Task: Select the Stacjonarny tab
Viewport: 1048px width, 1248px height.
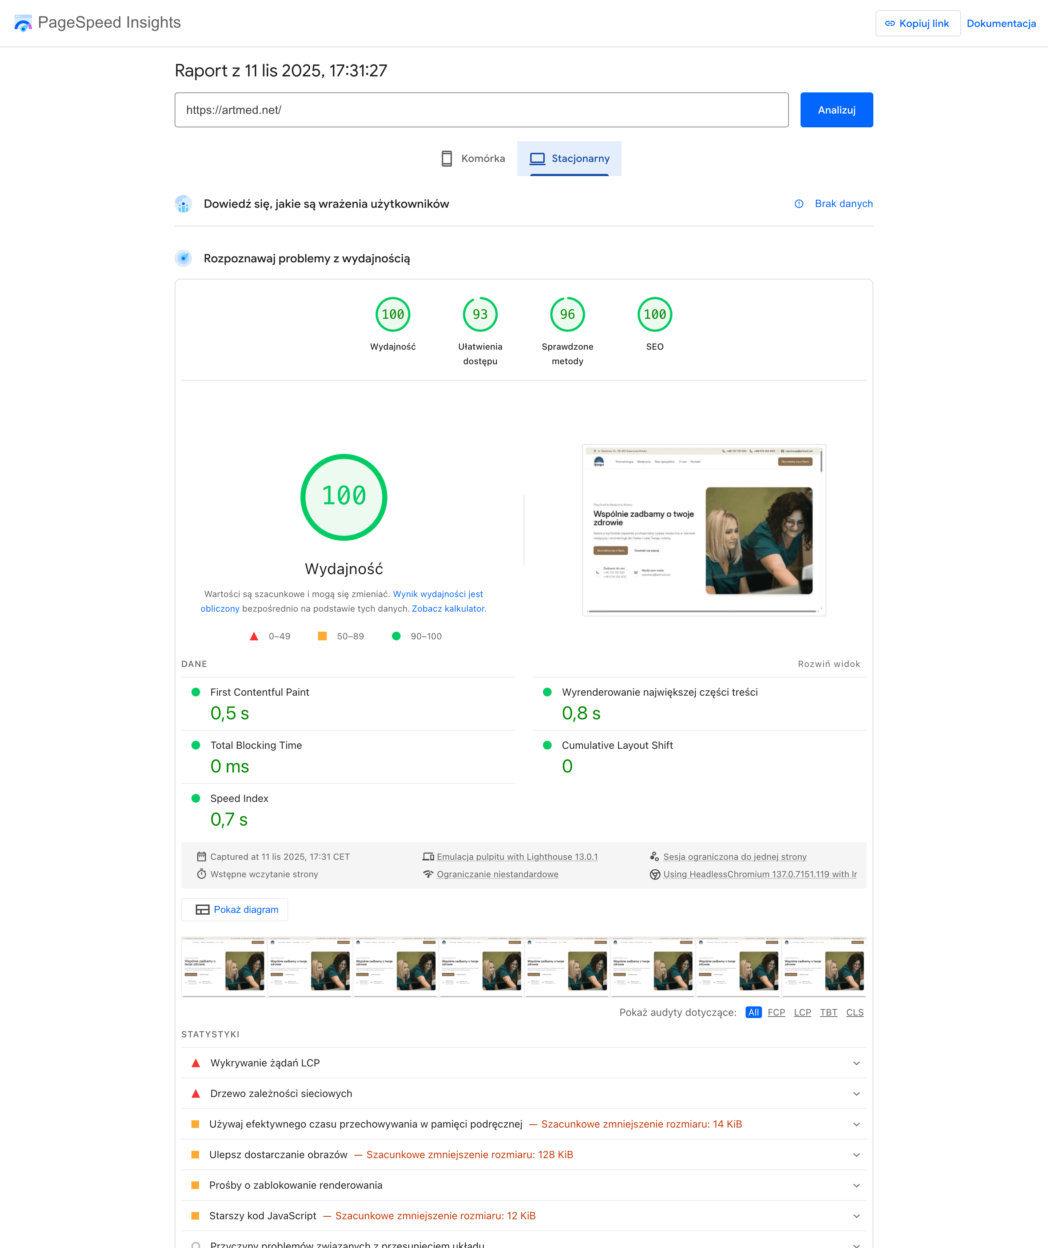Action: [x=569, y=159]
